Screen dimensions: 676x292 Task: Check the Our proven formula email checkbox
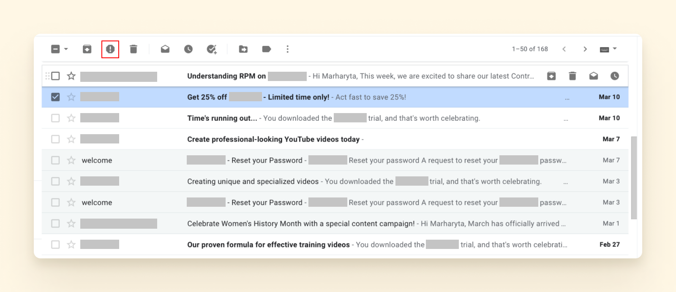point(55,245)
